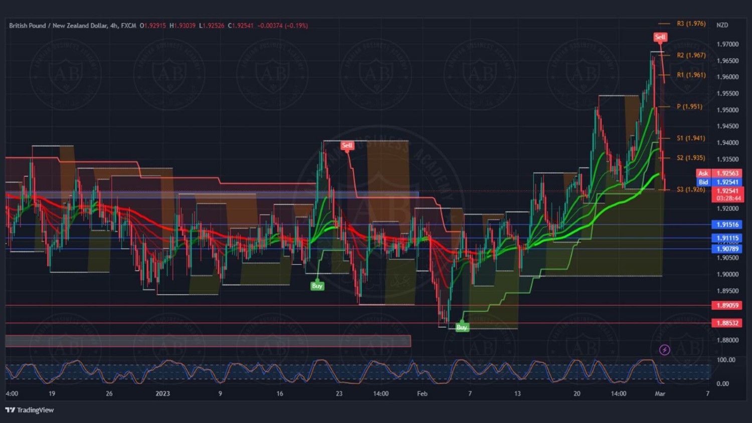
Task: Click the R3 (1.976) pivot label
Action: coord(691,24)
